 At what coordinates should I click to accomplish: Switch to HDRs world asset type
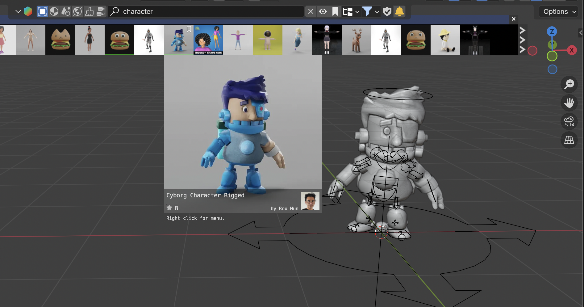pyautogui.click(x=77, y=12)
